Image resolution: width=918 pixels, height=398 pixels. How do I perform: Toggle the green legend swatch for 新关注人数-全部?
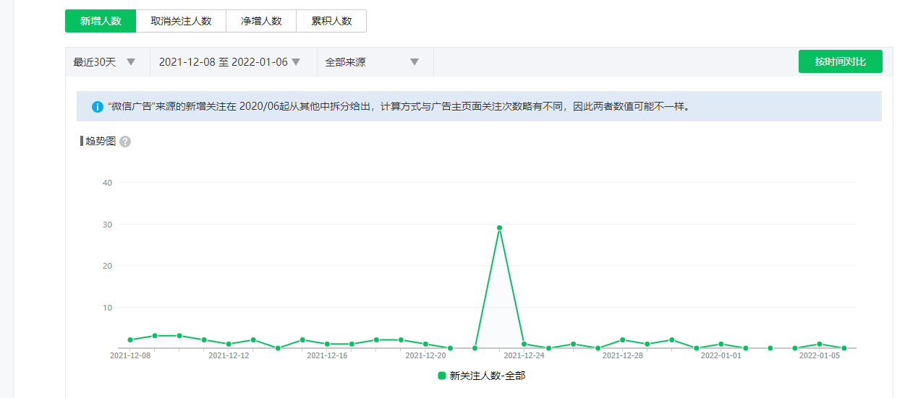pos(442,376)
